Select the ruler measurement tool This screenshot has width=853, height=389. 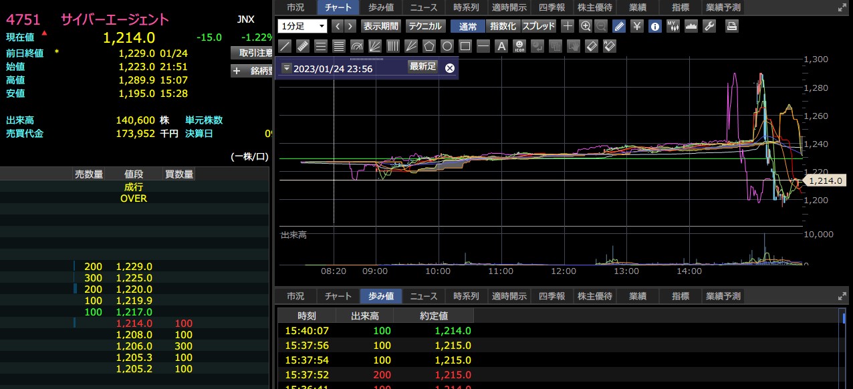click(302, 46)
